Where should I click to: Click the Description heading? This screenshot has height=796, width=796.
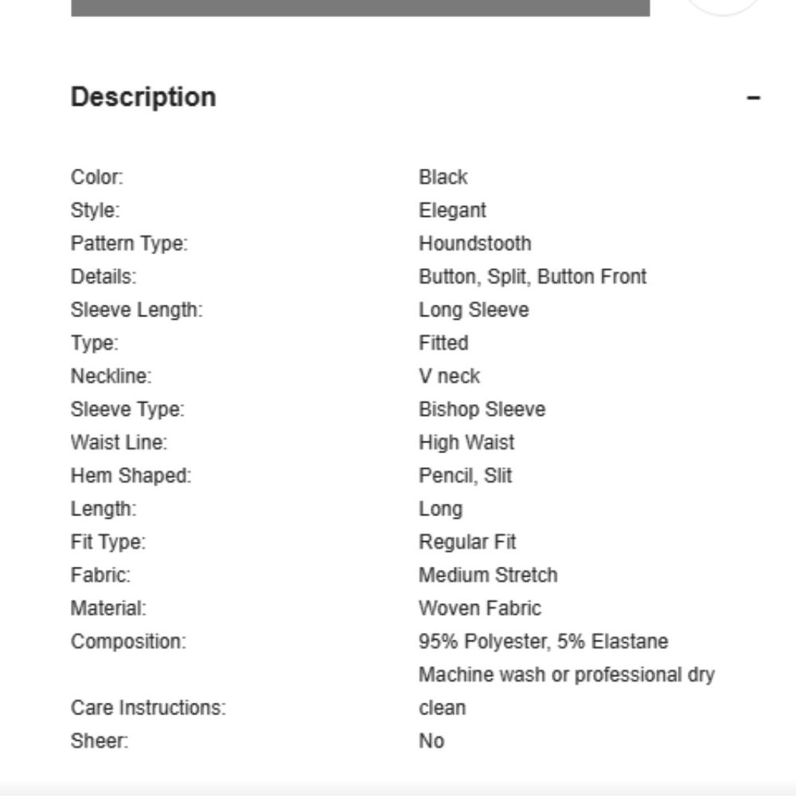click(x=143, y=97)
